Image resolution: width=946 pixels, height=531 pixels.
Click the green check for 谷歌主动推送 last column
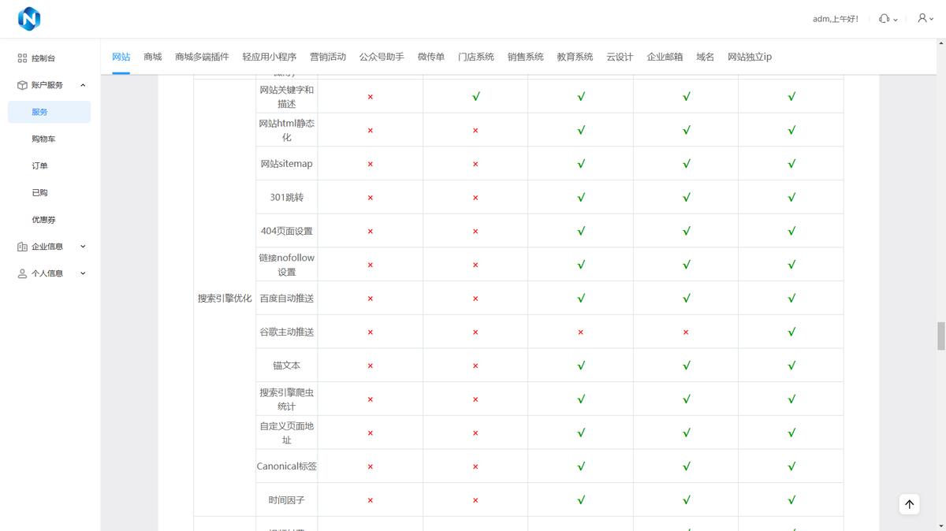click(x=791, y=332)
